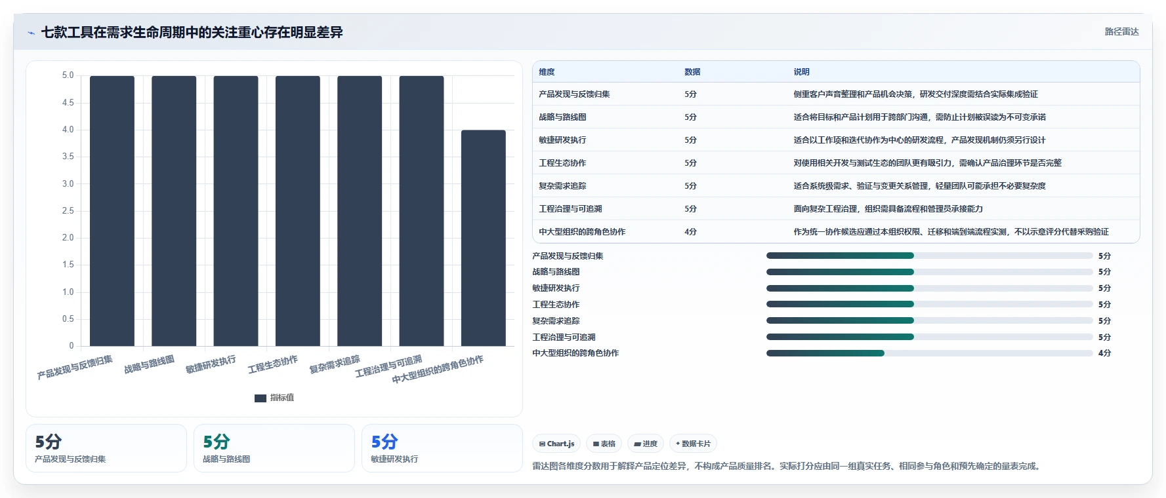1166x498 pixels.
Task: Click the card title 七款工具在需求生命周期
Action: click(x=192, y=32)
